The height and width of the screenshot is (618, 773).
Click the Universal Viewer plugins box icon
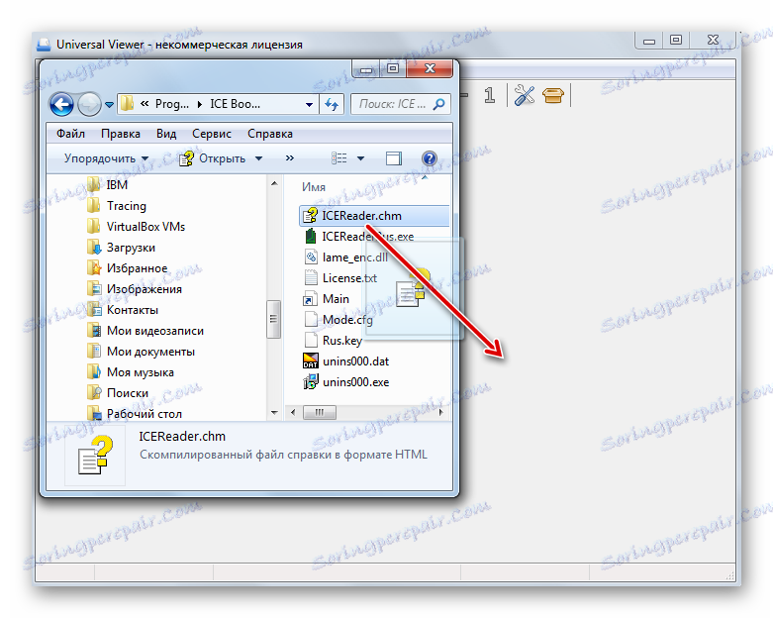552,95
